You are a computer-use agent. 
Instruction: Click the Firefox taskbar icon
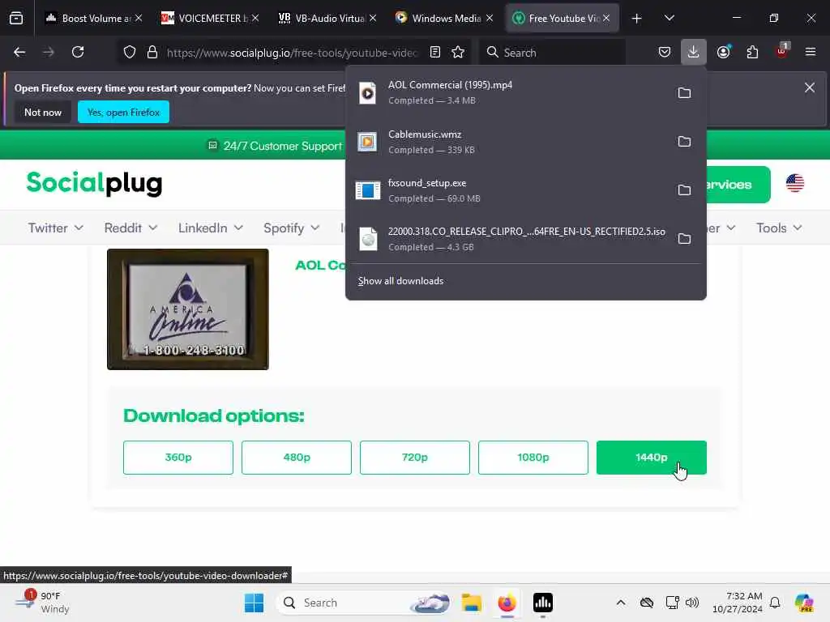tap(507, 603)
